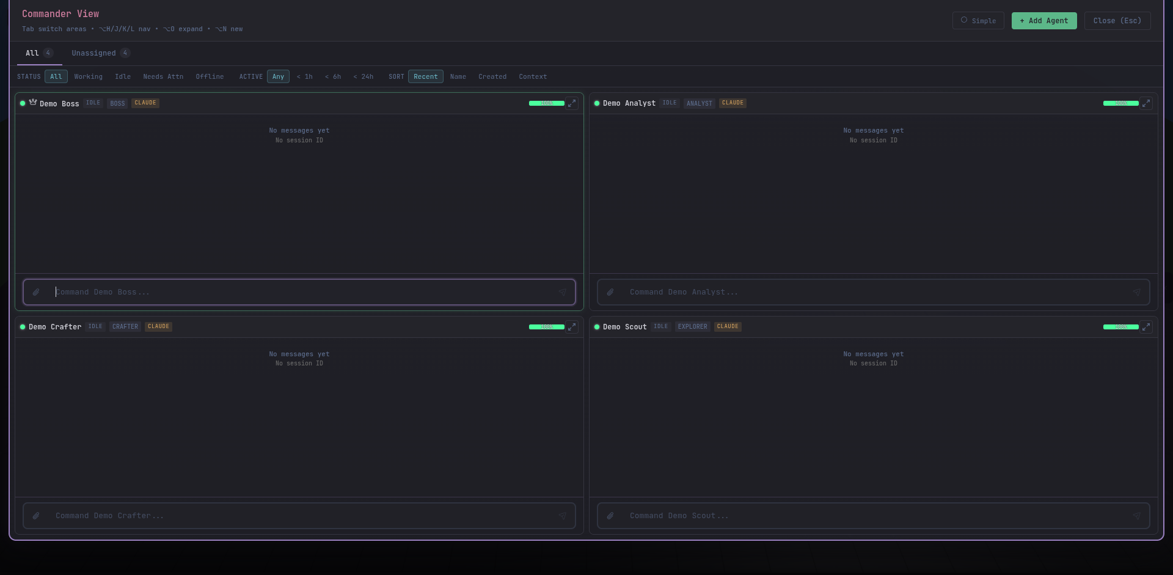This screenshot has height=575, width=1173.
Task: Toggle the Simple view mode
Action: click(978, 21)
